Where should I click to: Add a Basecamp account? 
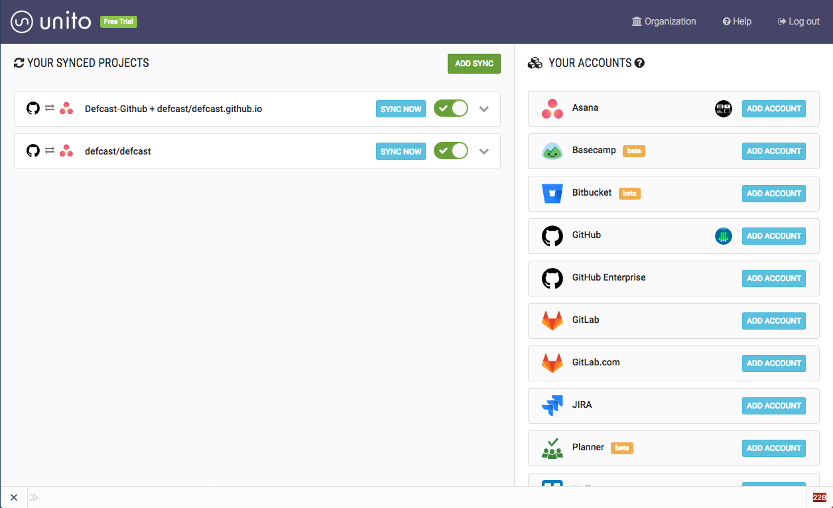(774, 151)
